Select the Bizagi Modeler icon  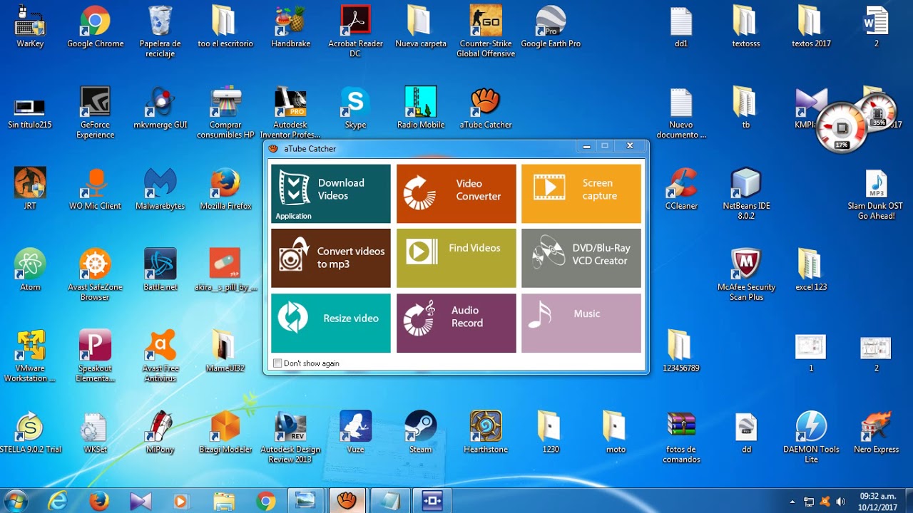point(225,433)
